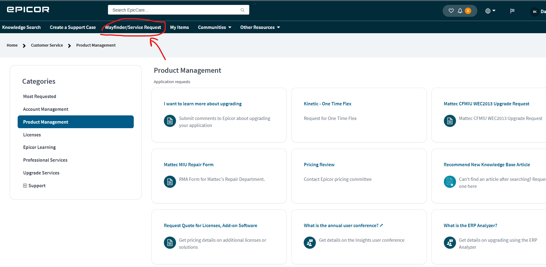Click the orange 5 notification badge
The height and width of the screenshot is (267, 546).
468,11
